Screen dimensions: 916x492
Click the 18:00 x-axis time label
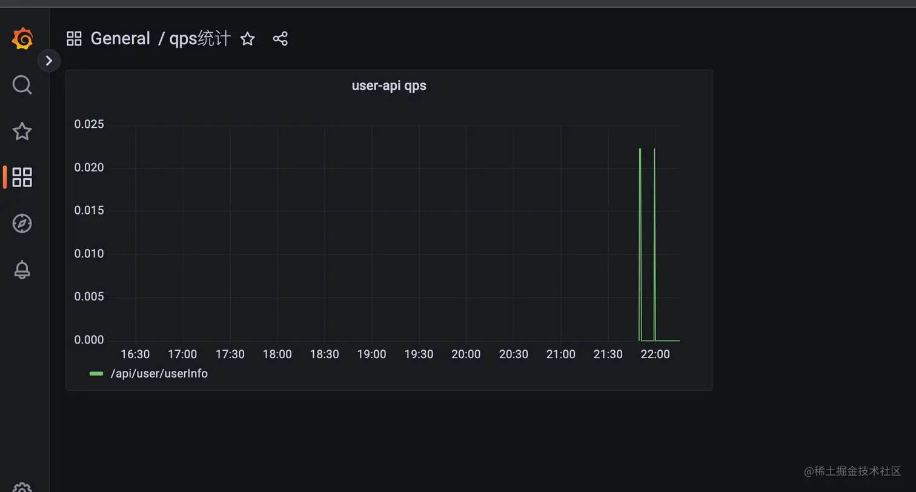[277, 354]
